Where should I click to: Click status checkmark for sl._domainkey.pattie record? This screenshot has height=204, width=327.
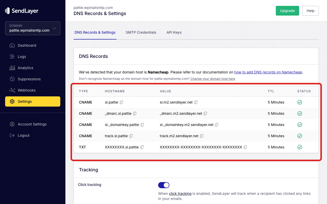point(300,125)
